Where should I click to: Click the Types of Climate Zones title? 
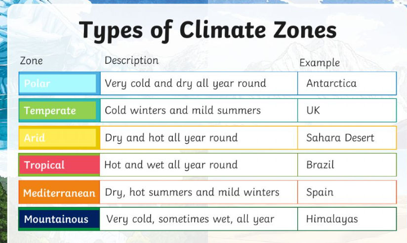pos(207,31)
